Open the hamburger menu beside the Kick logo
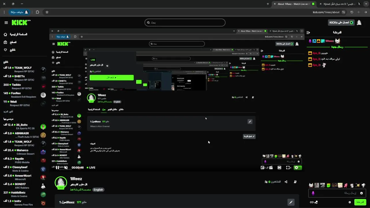 tap(6, 23)
